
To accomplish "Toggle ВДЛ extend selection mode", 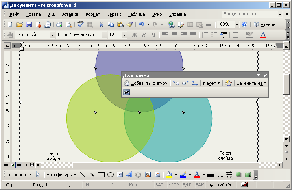I will pyautogui.click(x=187, y=185).
